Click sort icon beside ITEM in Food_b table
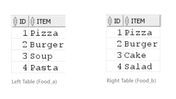Viewport: 176px width, 99px height. coord(127,21)
